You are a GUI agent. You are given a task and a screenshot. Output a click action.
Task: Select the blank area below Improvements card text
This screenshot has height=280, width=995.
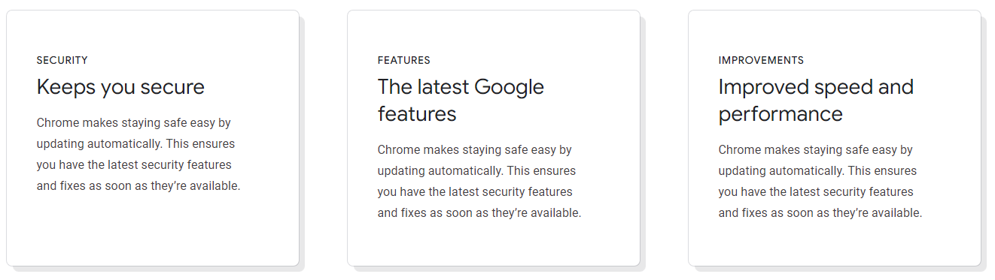[835, 242]
